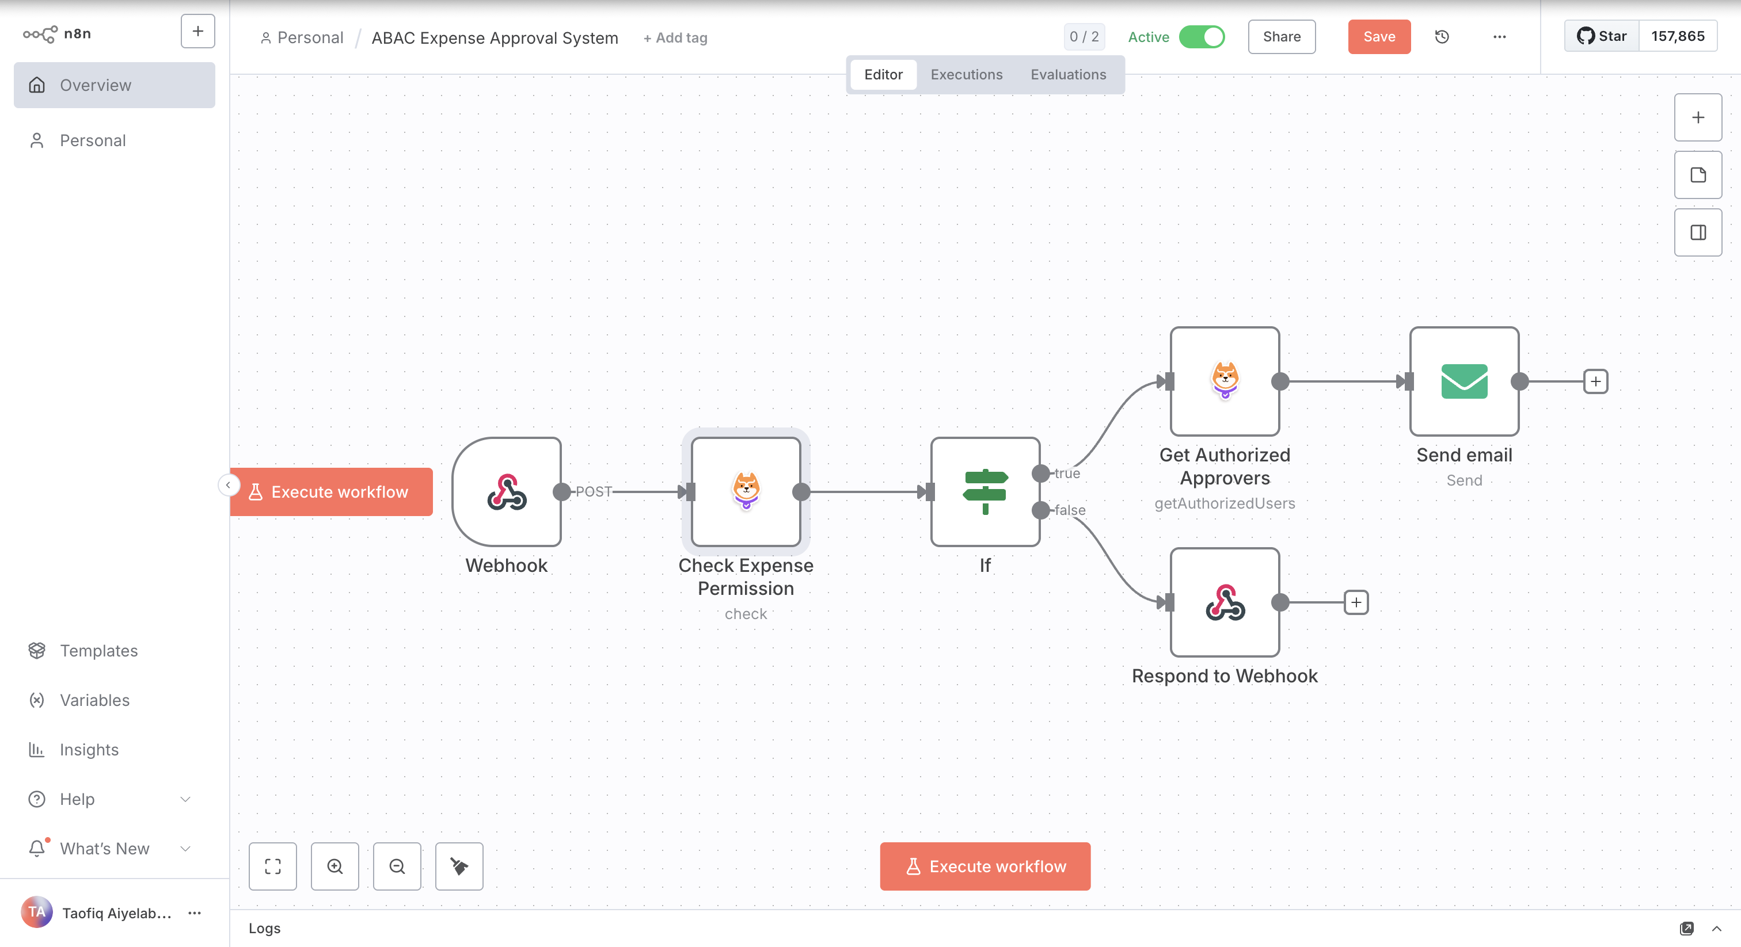This screenshot has width=1741, height=947.
Task: Open the Respond to Webhook node
Action: [x=1225, y=602]
